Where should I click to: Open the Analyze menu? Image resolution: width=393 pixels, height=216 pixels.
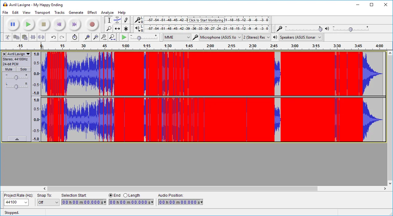pos(107,13)
